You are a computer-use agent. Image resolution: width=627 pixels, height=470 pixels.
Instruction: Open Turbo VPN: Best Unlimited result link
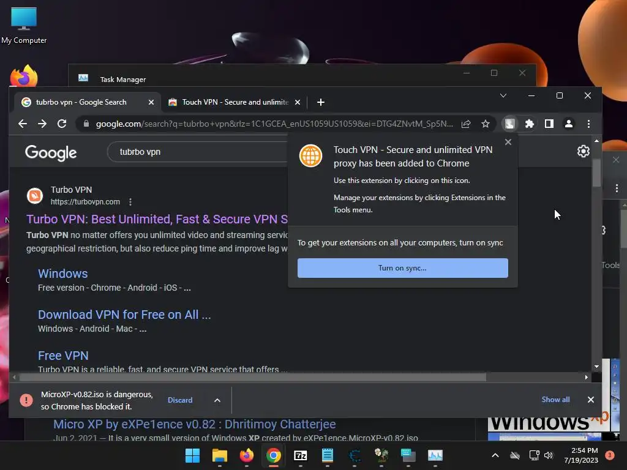tap(157, 219)
